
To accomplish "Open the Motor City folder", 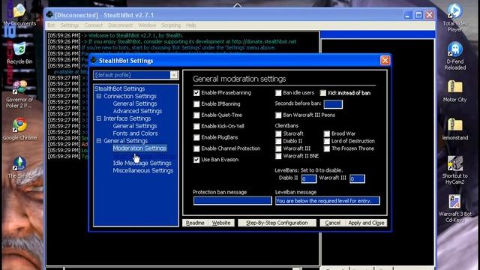I will coord(454,91).
